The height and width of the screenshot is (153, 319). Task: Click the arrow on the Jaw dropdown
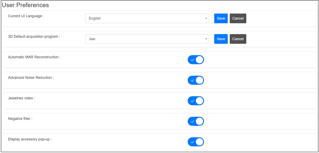(x=206, y=39)
